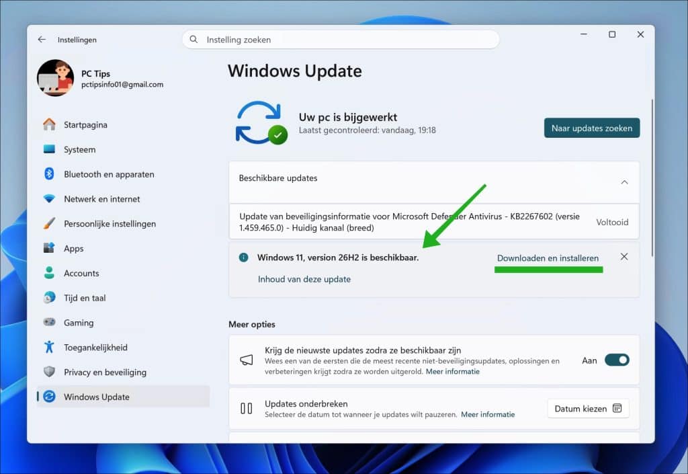688x474 pixels.
Task: Click the 'Uw pc is bijgewerkt' heading
Action: pyautogui.click(x=348, y=117)
